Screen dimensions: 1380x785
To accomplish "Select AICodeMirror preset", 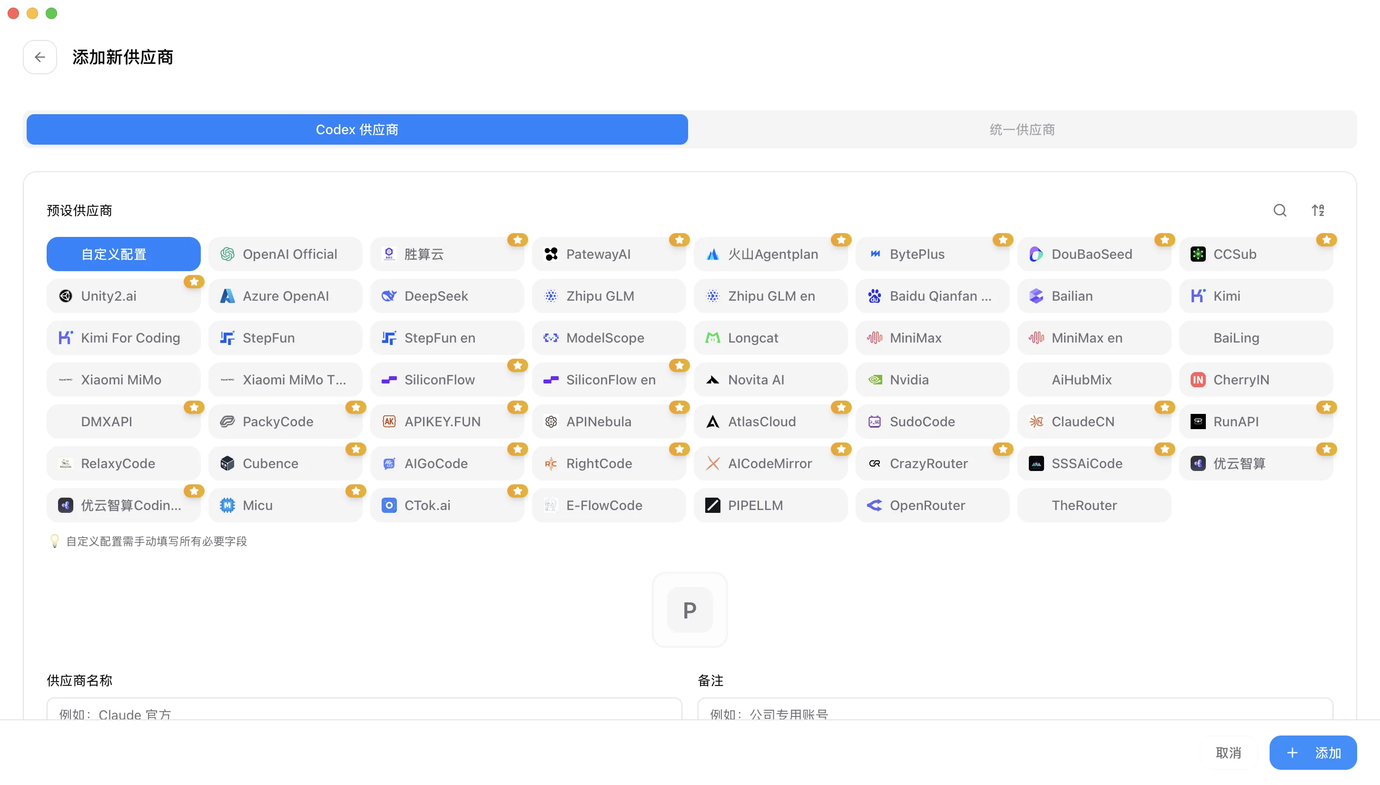I will 770,464.
